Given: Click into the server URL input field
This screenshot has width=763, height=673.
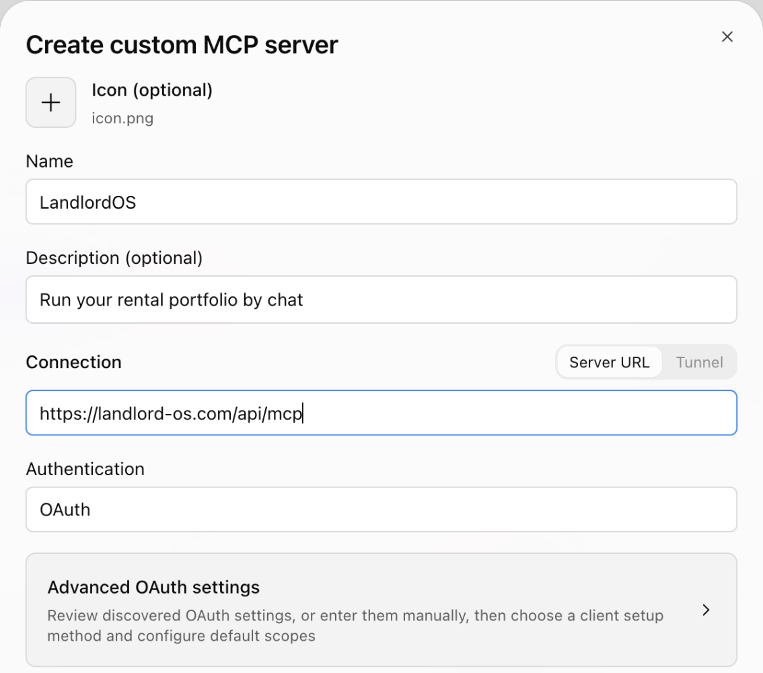Looking at the screenshot, I should pyautogui.click(x=381, y=413).
